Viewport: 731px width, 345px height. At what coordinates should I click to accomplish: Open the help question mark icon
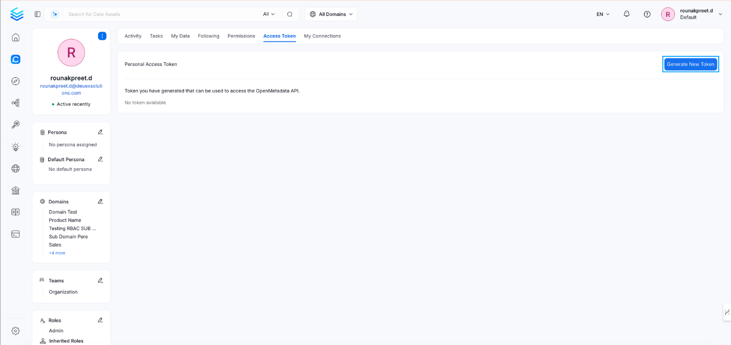point(647,14)
